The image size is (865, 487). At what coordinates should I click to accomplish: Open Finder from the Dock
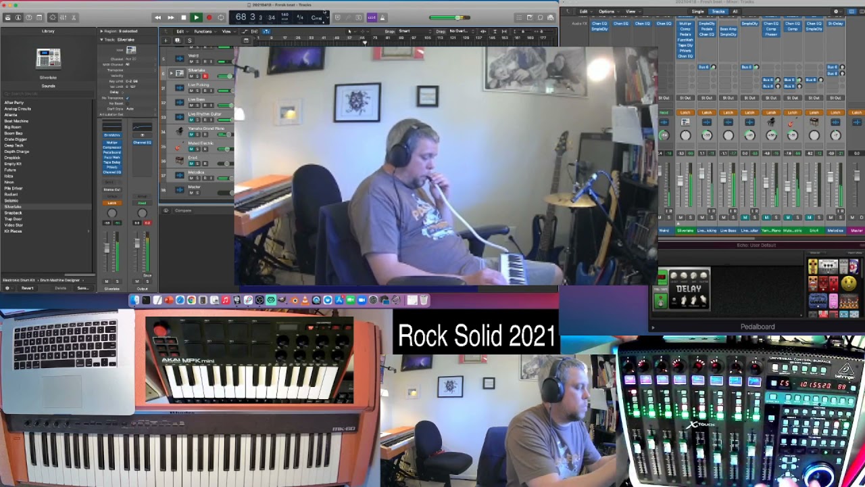coord(134,300)
